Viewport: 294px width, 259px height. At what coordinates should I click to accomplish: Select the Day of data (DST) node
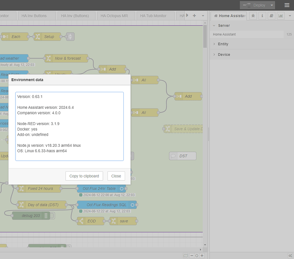pyautogui.click(x=42, y=205)
